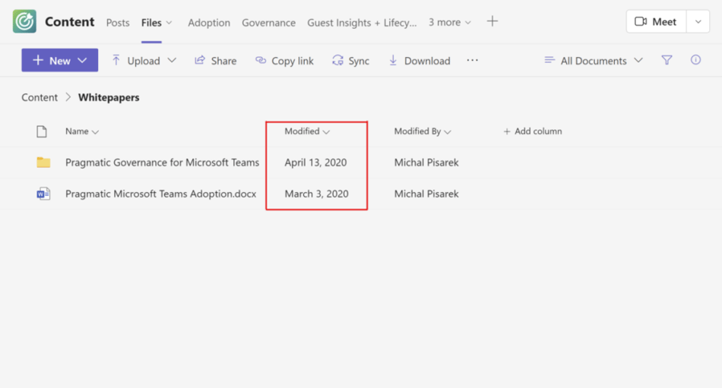Viewport: 722px width, 388px height.
Task: Start a meeting with Meet button
Action: click(656, 21)
